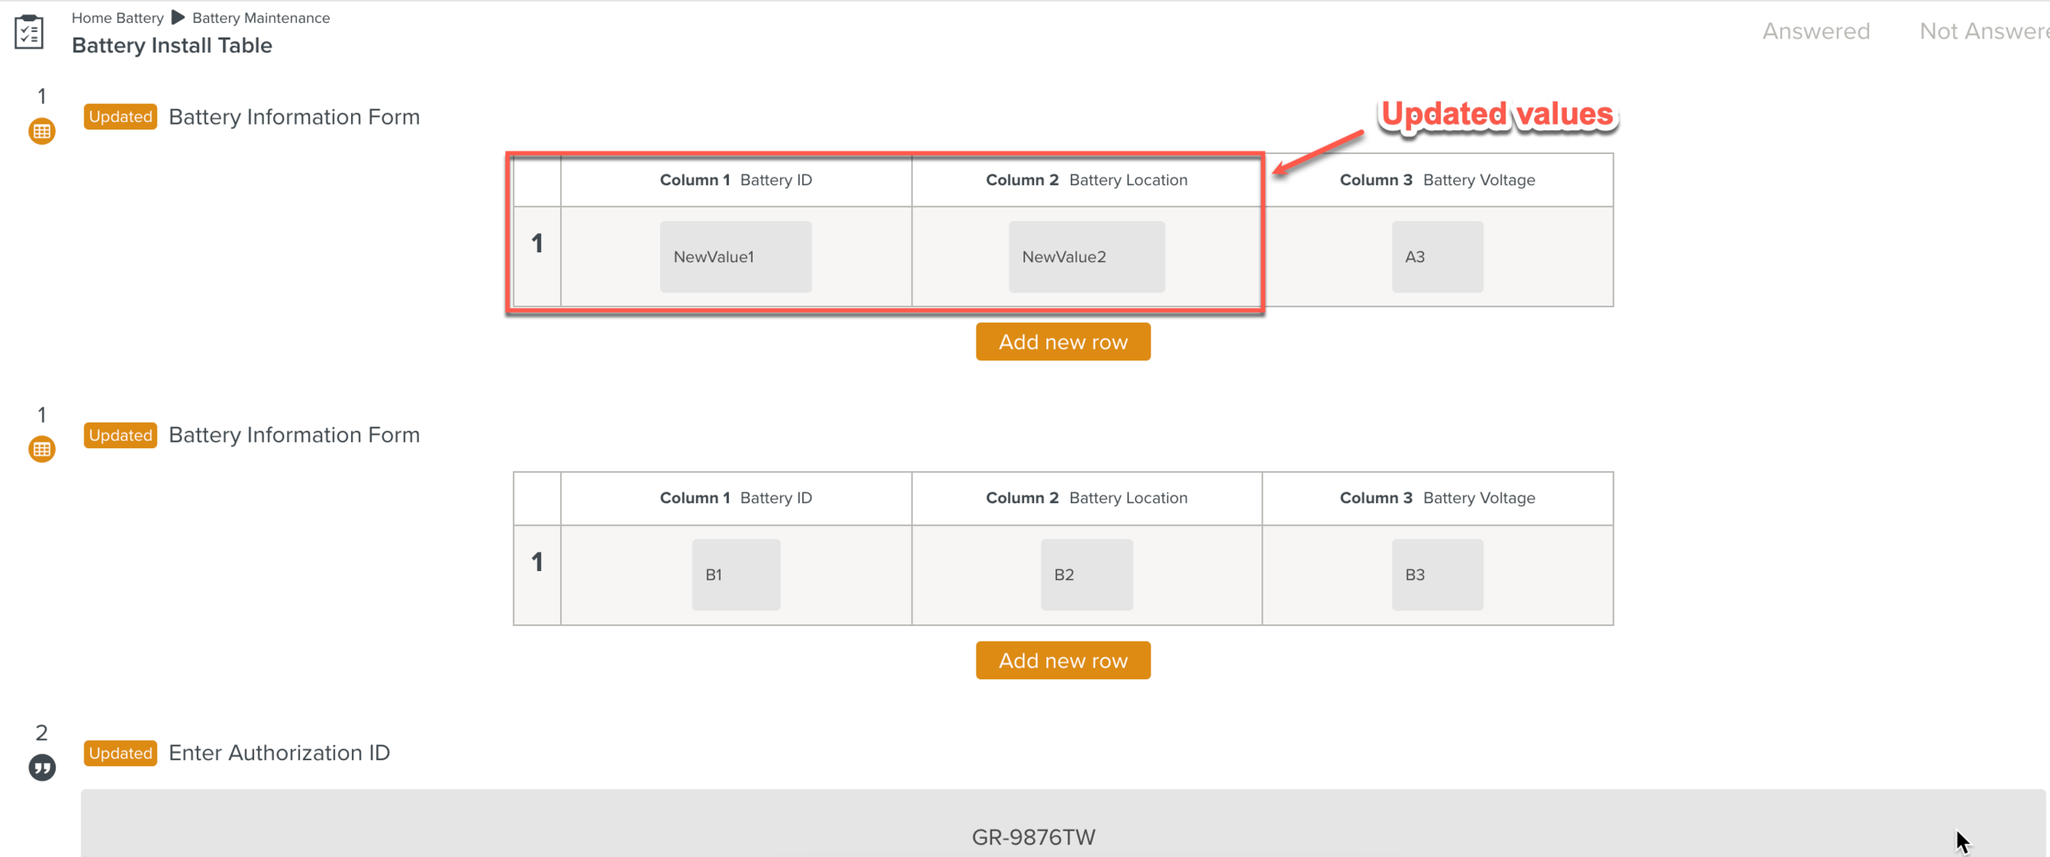Edit the NewValue1 Battery ID field

tap(736, 256)
